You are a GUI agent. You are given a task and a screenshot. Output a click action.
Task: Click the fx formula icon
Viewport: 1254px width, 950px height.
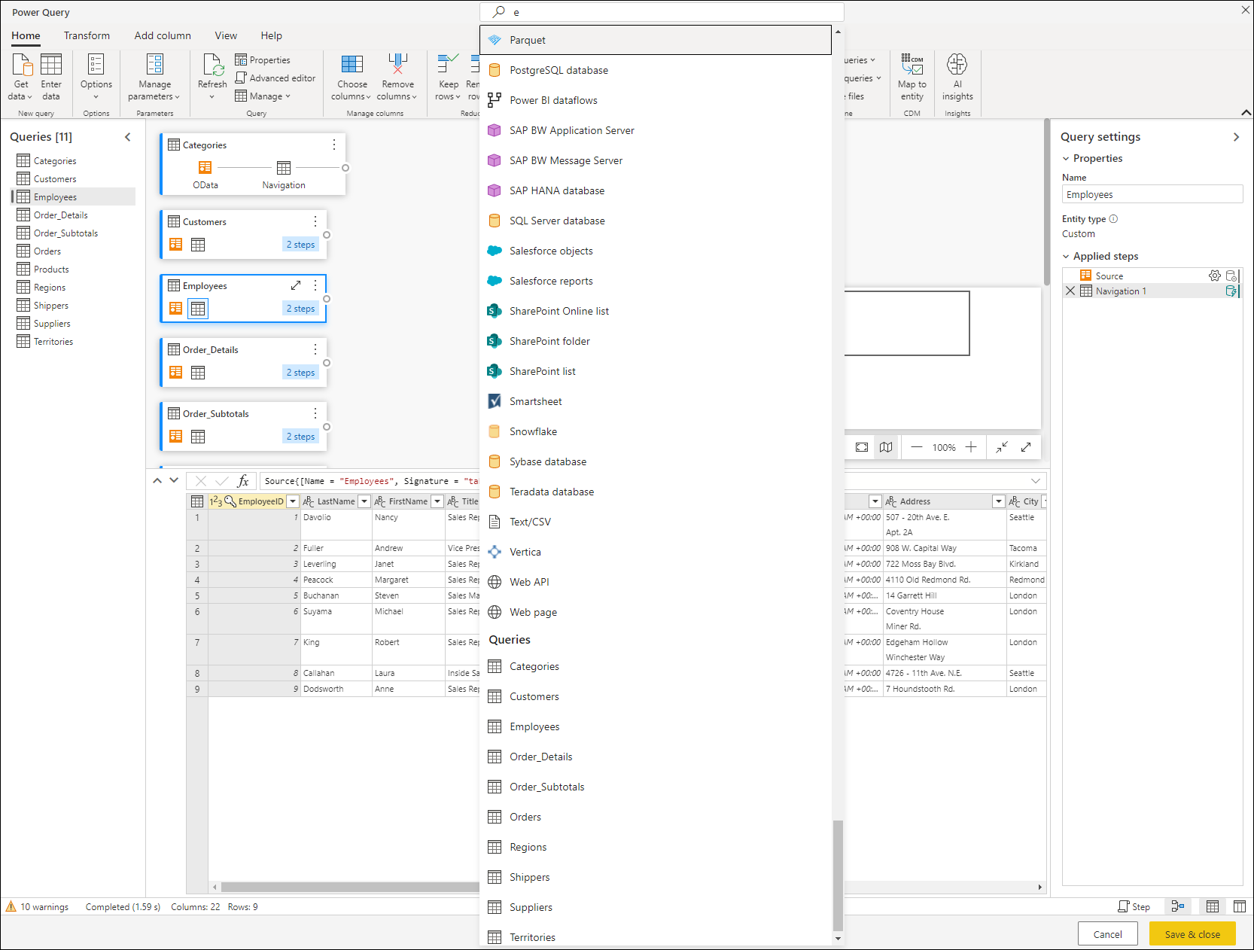(x=243, y=481)
